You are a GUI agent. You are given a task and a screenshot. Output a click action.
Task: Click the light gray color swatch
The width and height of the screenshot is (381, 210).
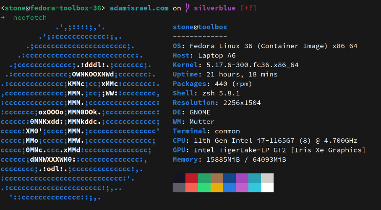point(267,178)
